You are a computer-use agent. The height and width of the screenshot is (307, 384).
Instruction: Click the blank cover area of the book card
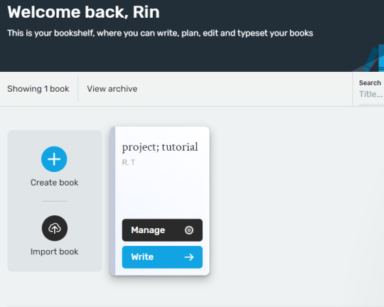point(162,192)
